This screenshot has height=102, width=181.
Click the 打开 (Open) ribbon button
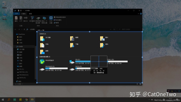pos(21,19)
